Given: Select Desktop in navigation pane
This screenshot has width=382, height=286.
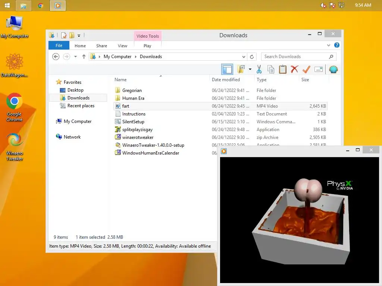Looking at the screenshot, I should pyautogui.click(x=75, y=90).
